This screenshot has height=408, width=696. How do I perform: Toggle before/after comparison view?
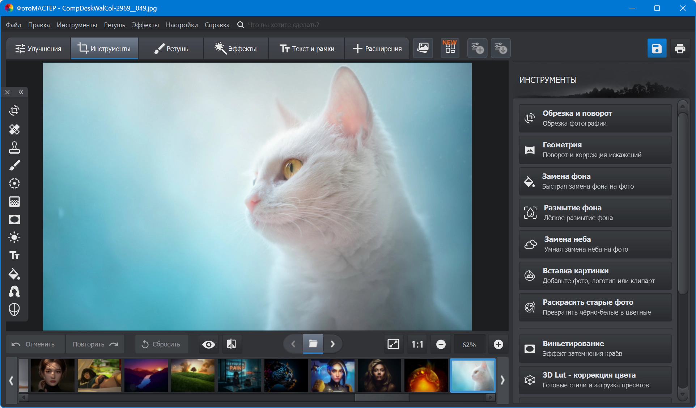point(232,344)
